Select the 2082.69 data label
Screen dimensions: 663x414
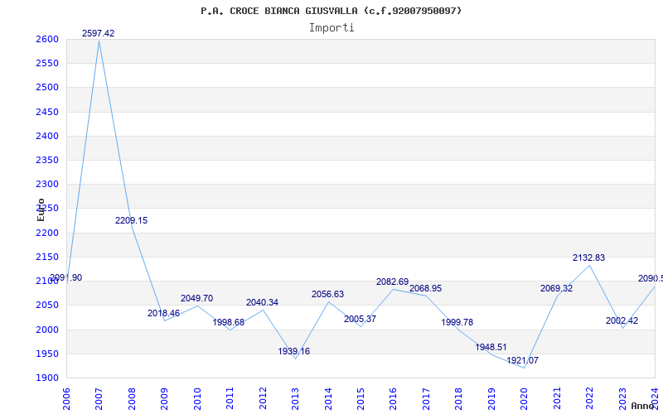pyautogui.click(x=392, y=282)
